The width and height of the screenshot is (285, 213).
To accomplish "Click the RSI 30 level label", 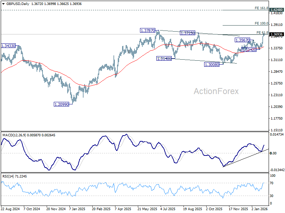I will (271, 196).
